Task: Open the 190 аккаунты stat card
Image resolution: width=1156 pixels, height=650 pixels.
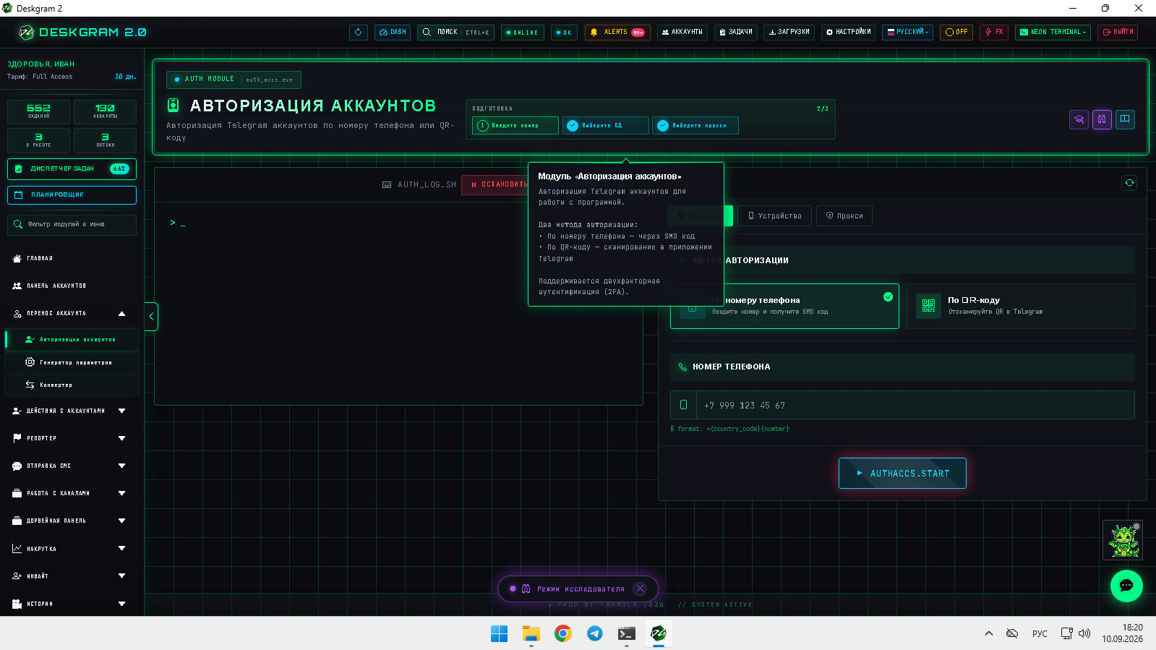Action: click(x=105, y=112)
